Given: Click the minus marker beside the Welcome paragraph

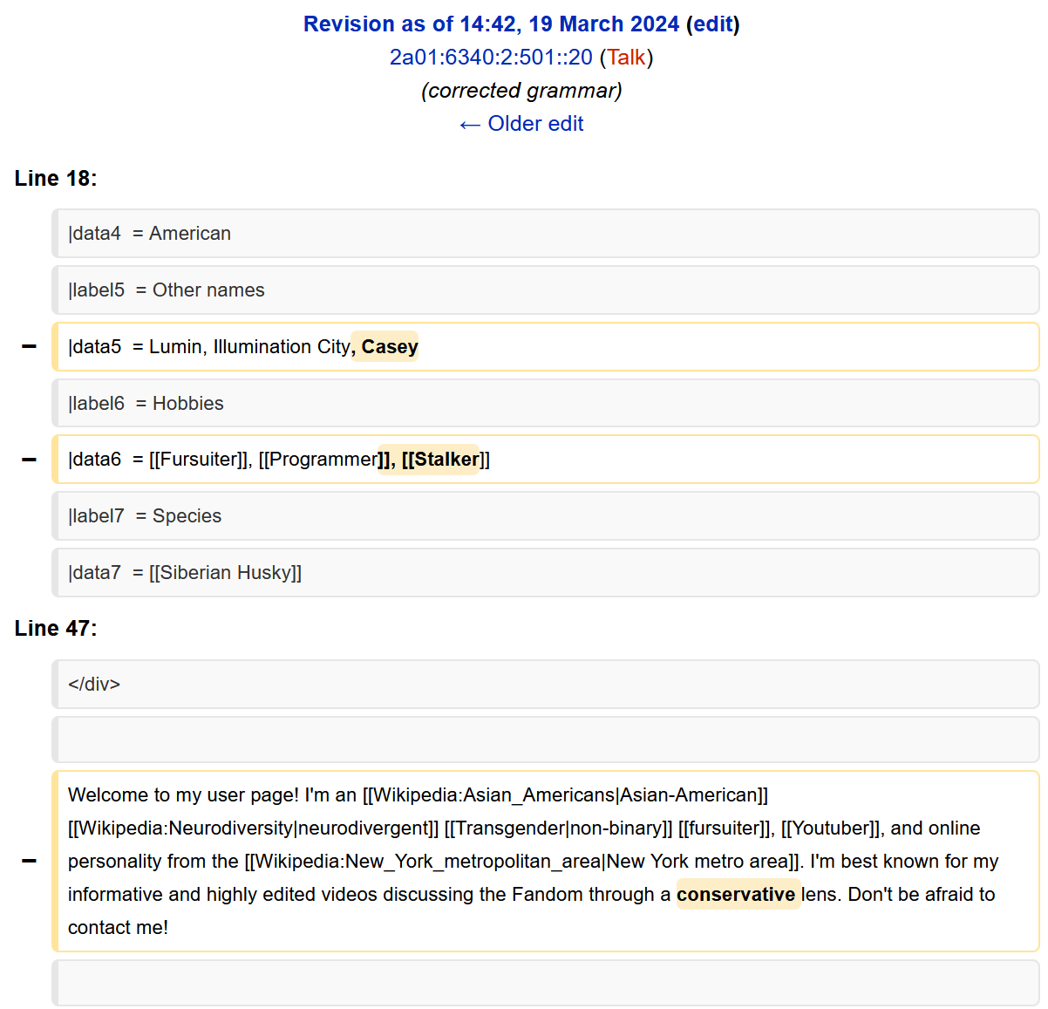Looking at the screenshot, I should [x=29, y=862].
